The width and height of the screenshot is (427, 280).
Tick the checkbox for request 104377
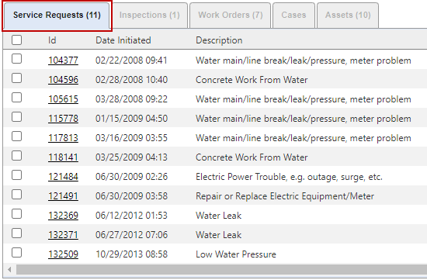(x=16, y=59)
